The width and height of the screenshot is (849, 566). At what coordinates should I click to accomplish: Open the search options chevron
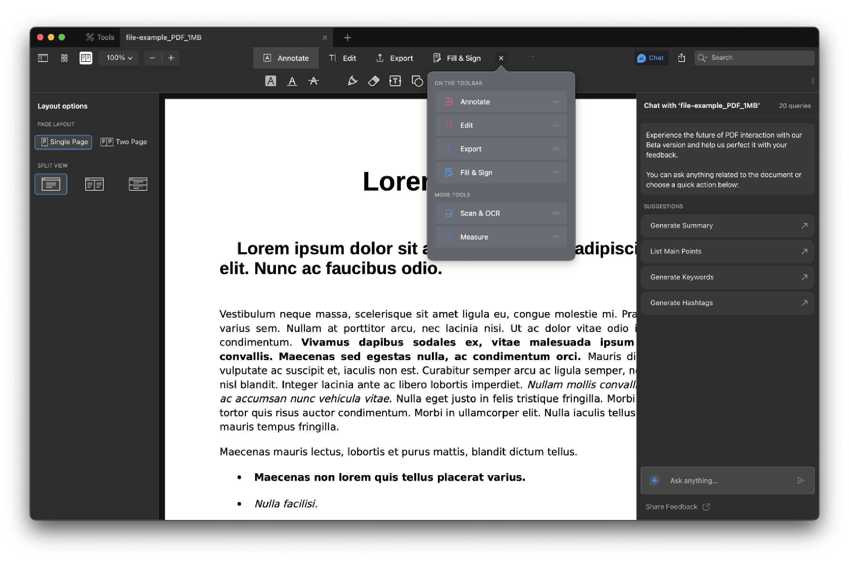coord(706,58)
